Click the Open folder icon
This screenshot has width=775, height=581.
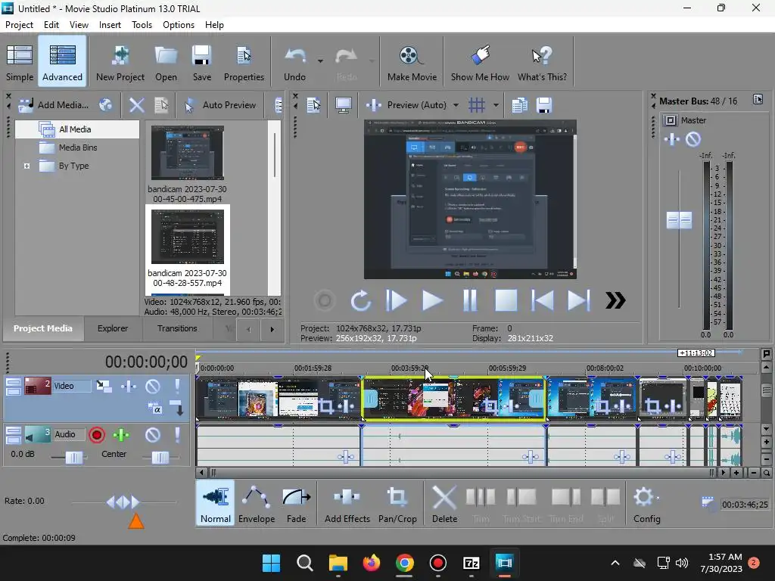point(166,63)
